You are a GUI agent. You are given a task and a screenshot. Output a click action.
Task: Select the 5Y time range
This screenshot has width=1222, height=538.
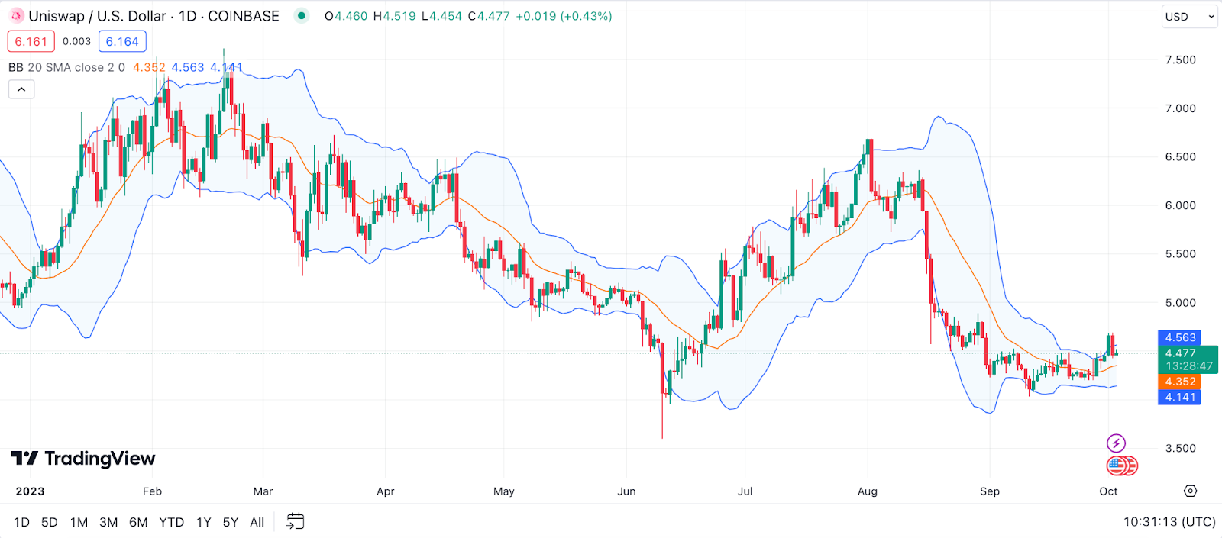pyautogui.click(x=231, y=523)
